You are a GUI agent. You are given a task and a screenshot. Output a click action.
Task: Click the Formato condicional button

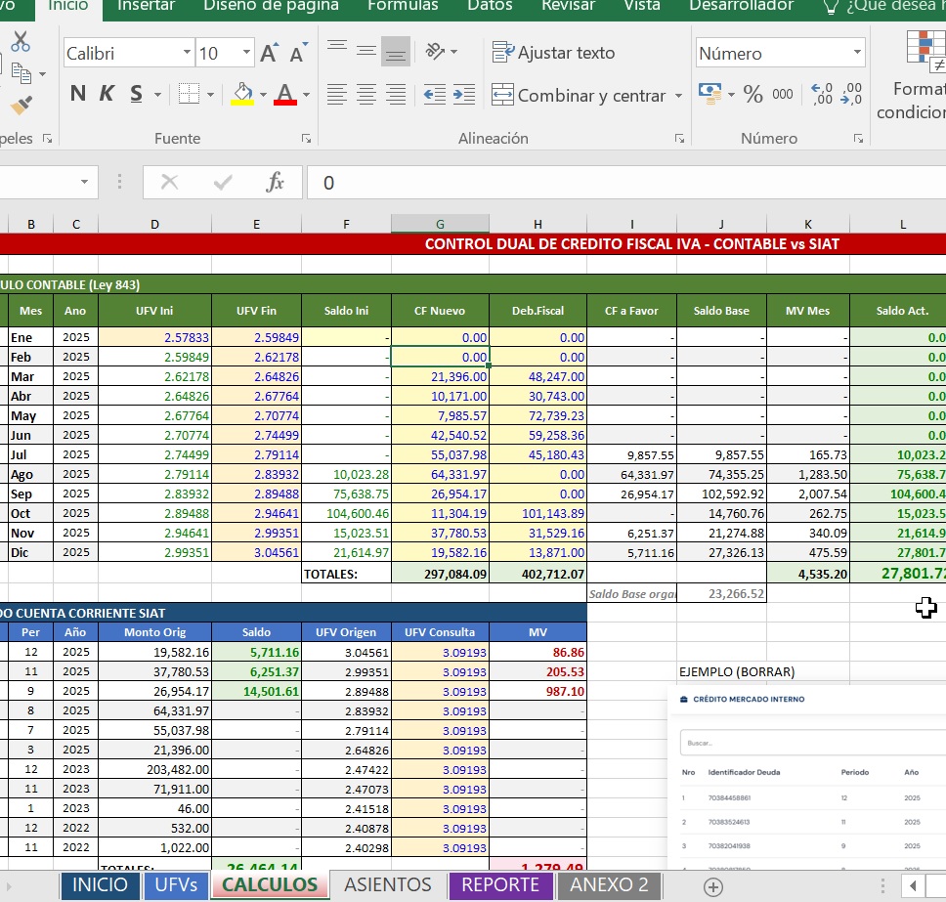[917, 78]
